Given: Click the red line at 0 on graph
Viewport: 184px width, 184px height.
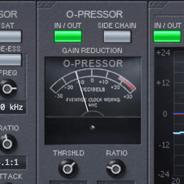Looking at the screenshot, I should tap(178, 114).
